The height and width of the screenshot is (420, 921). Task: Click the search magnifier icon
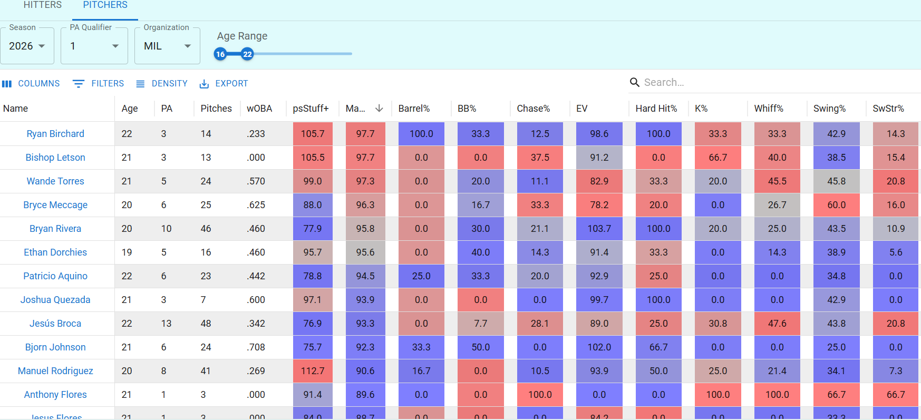pyautogui.click(x=635, y=82)
